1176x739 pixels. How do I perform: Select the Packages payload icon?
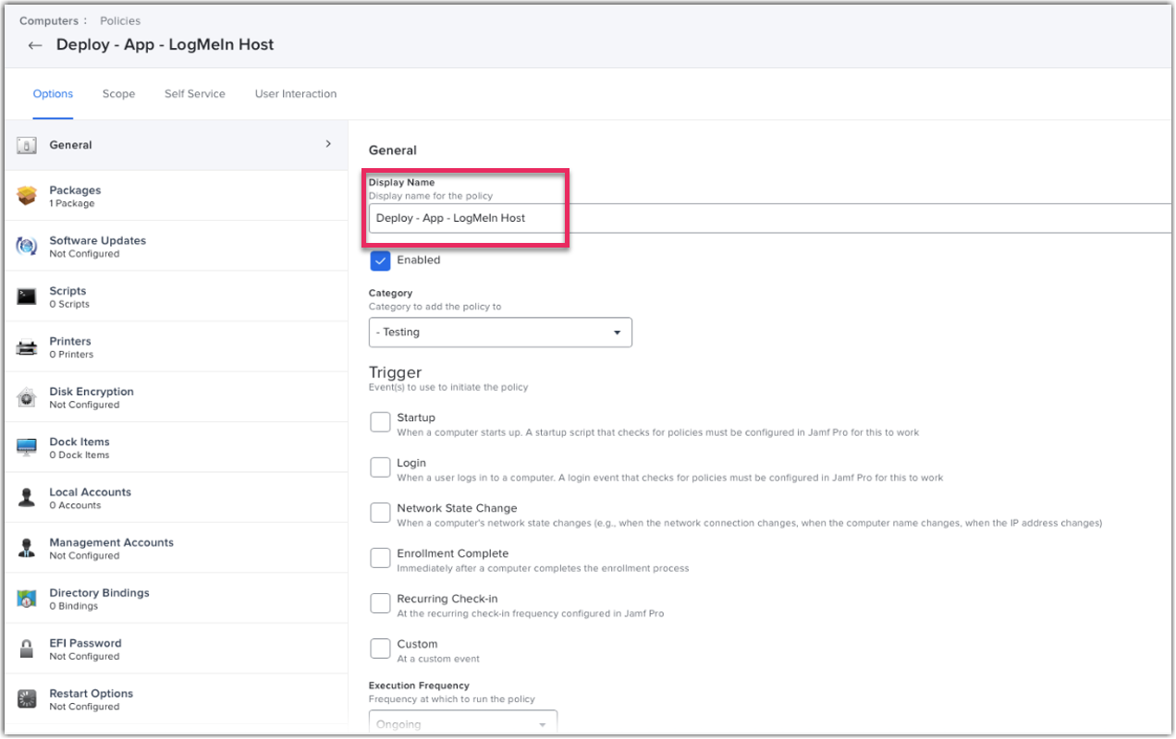(27, 195)
